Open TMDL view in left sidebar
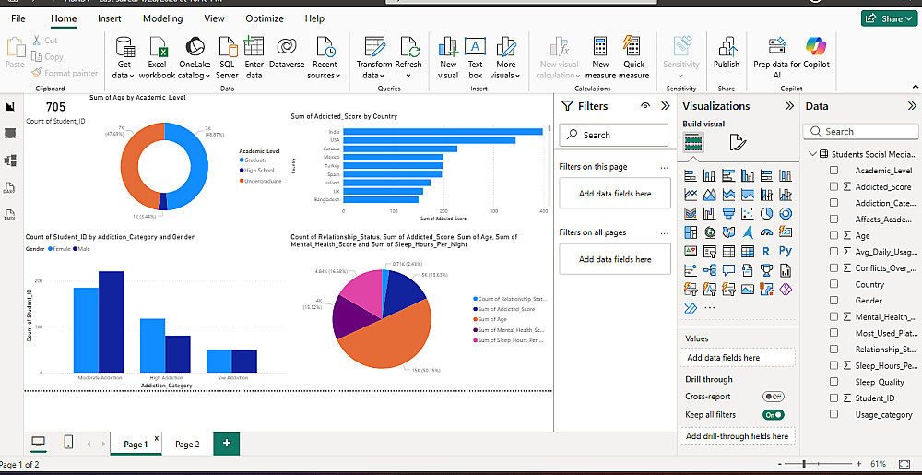Screen dimensions: 922x475 pos(10,215)
